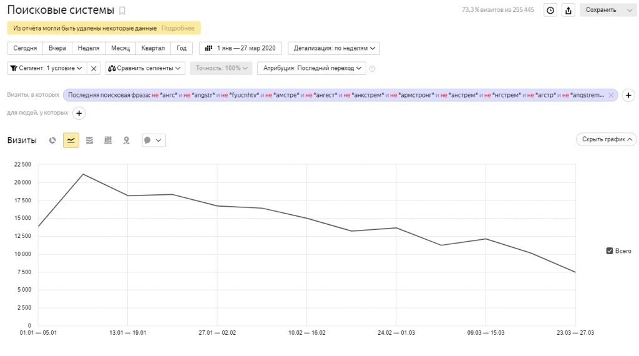Open the report schedule clock icon

550,10
